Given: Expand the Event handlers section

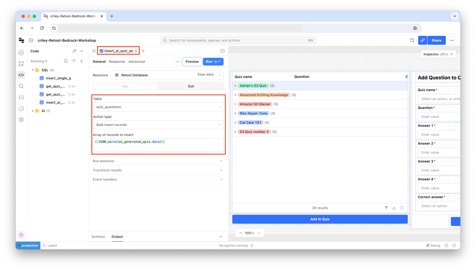Looking at the screenshot, I should pos(158,179).
